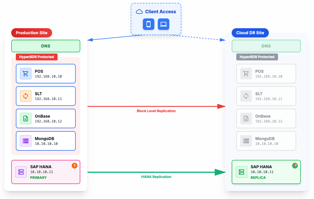Click the SAP HANA replica server icon

click(241, 172)
